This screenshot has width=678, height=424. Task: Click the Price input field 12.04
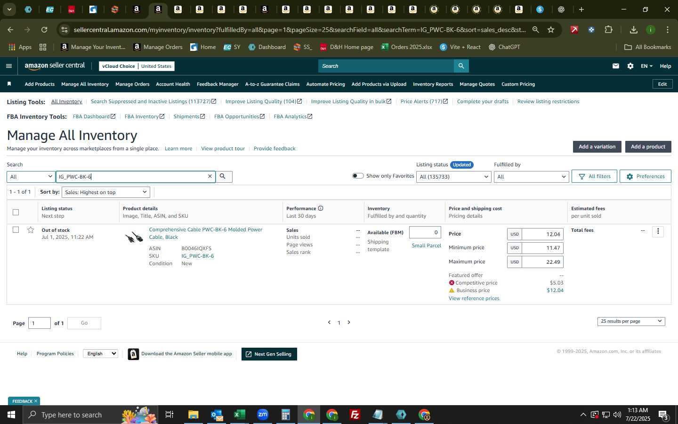coord(542,234)
